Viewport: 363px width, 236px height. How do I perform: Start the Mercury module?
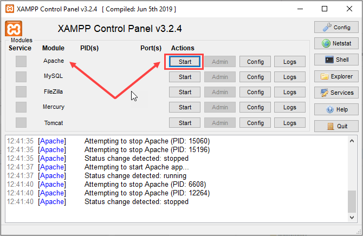click(185, 107)
